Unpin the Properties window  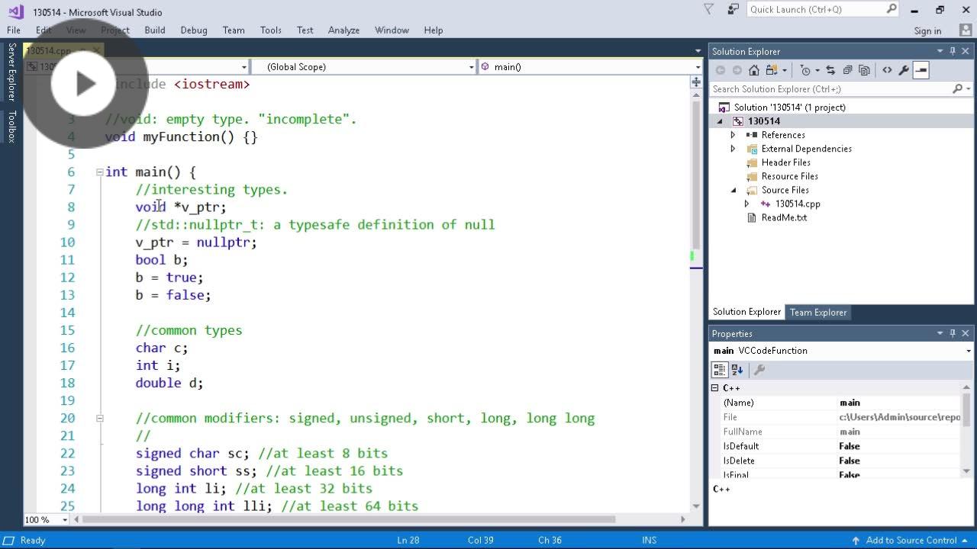click(952, 333)
